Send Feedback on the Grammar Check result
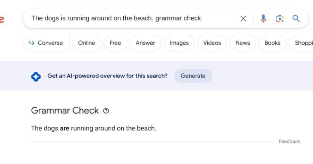Image resolution: width=313 pixels, height=164 pixels. click(289, 141)
